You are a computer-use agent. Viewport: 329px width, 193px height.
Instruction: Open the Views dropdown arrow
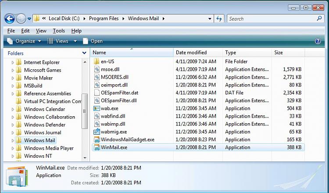[75, 41]
